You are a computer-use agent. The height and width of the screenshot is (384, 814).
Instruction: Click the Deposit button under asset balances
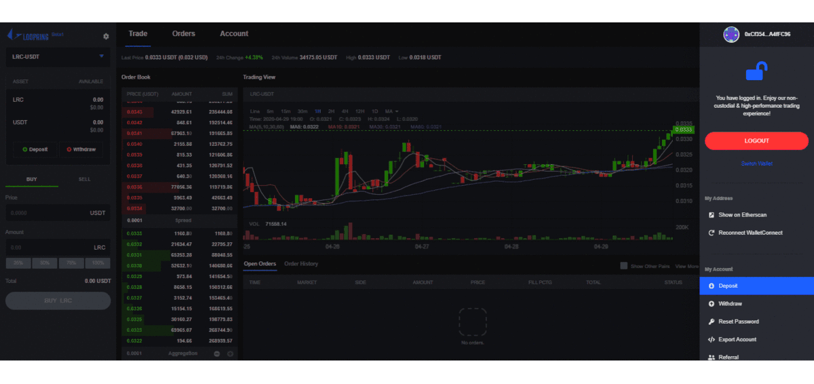[35, 149]
